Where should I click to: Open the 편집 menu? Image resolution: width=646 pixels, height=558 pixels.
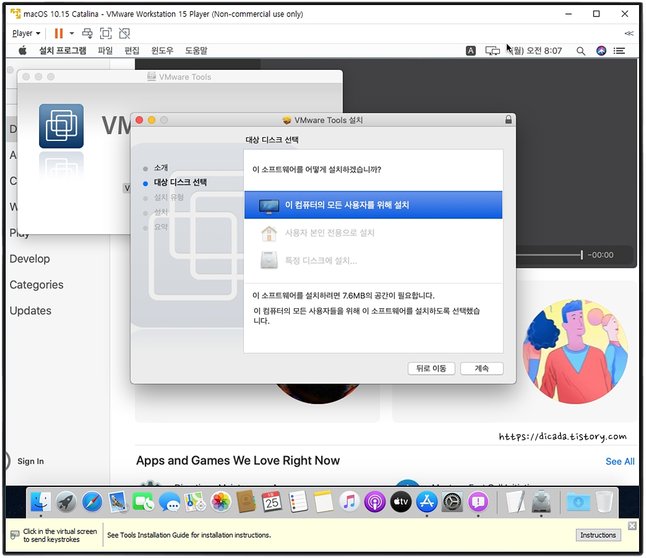[x=132, y=50]
